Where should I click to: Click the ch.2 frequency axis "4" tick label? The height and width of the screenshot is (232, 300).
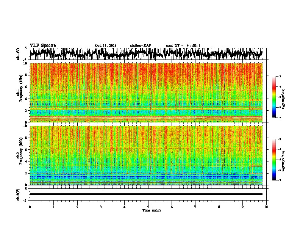point(26,161)
